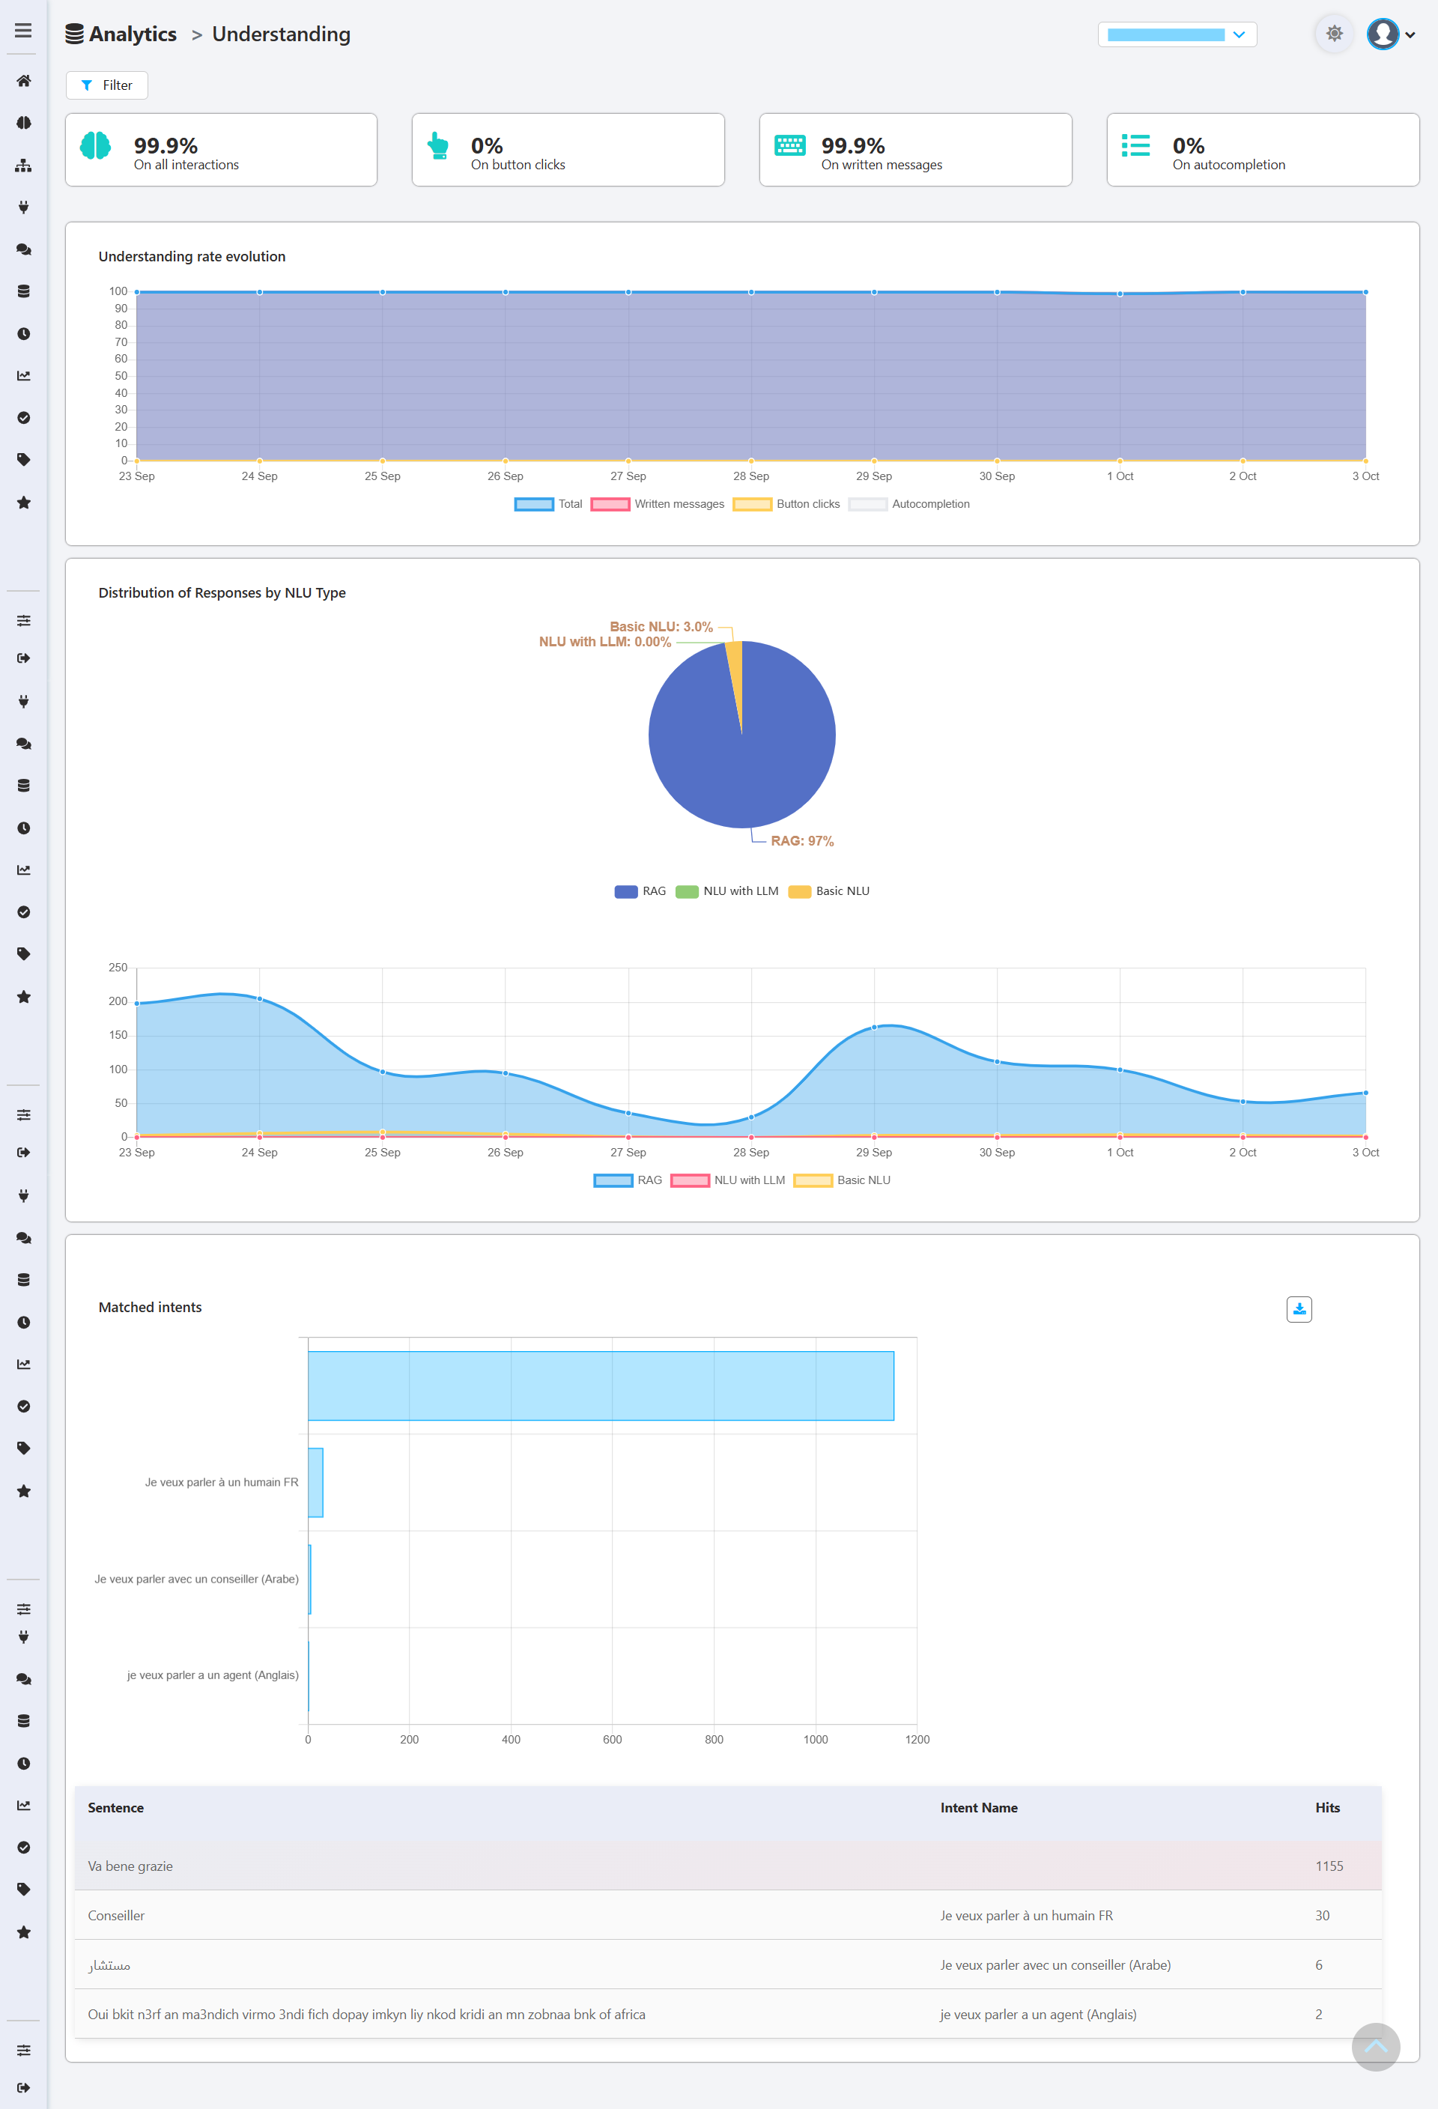1438x2109 pixels.
Task: Expand the user account chevron
Action: tap(1410, 35)
